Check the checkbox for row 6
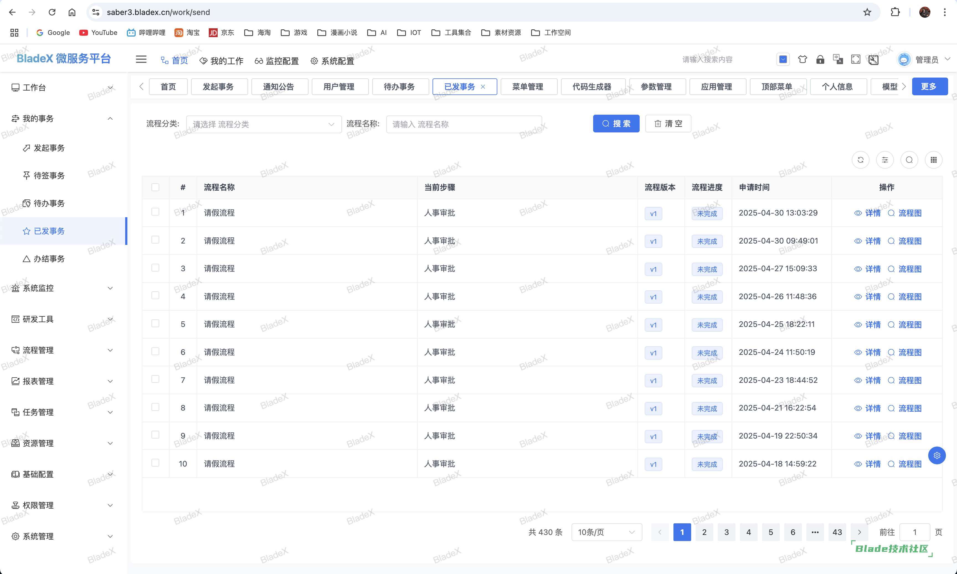This screenshot has width=957, height=574. tap(155, 351)
